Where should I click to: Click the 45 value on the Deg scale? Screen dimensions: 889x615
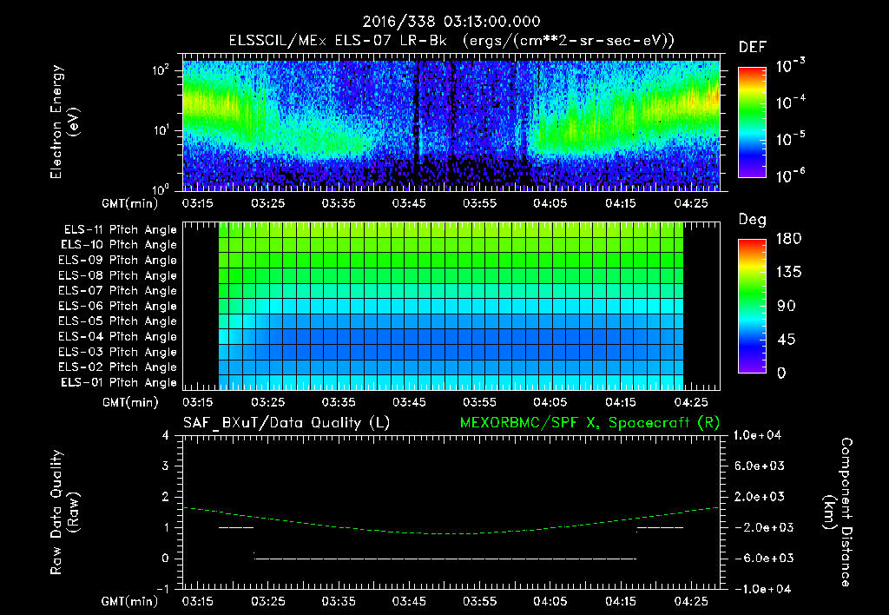787,340
